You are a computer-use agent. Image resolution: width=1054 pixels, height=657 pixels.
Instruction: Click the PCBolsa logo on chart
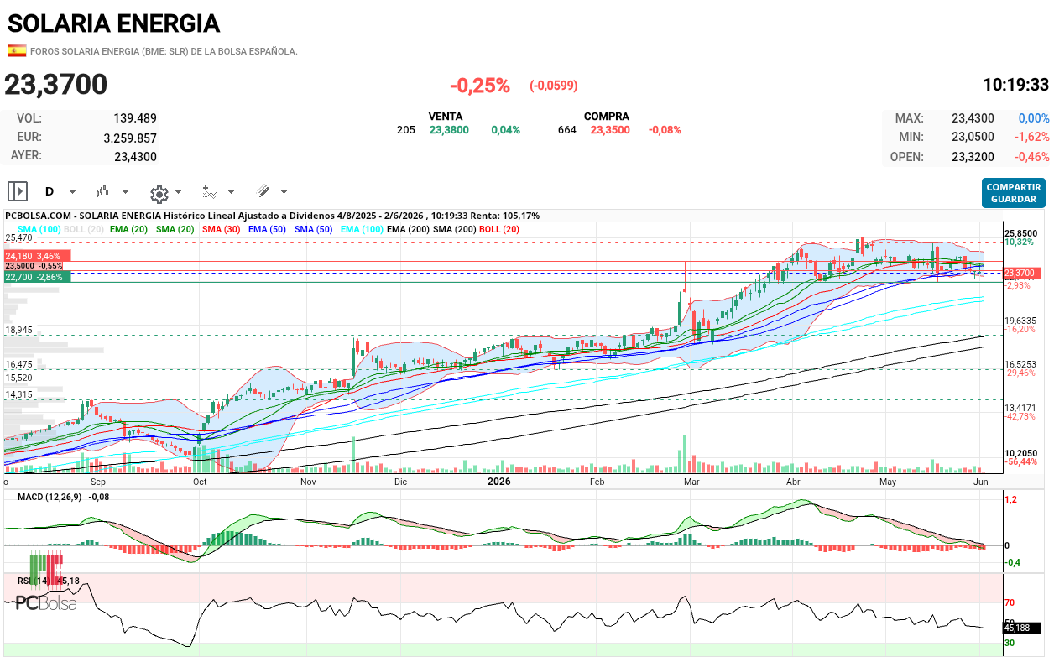[x=46, y=581]
